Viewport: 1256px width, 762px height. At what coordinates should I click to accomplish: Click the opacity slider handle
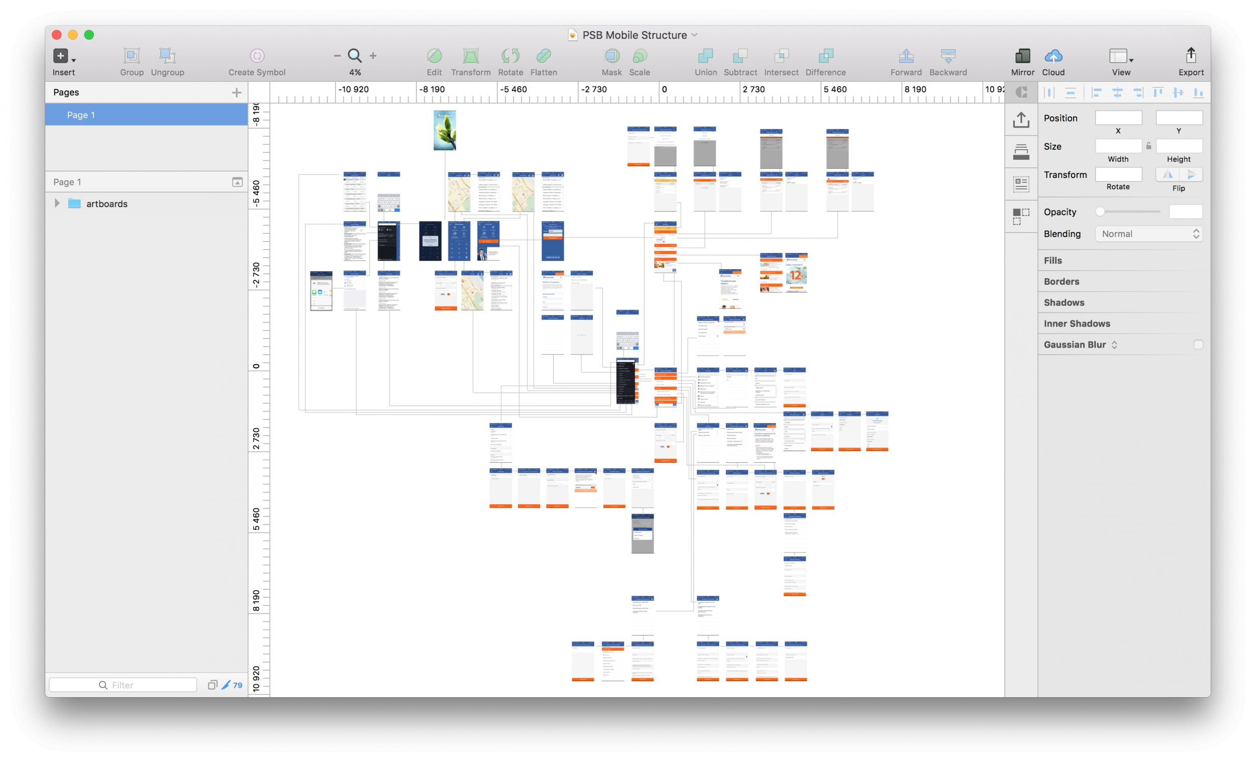click(1100, 211)
